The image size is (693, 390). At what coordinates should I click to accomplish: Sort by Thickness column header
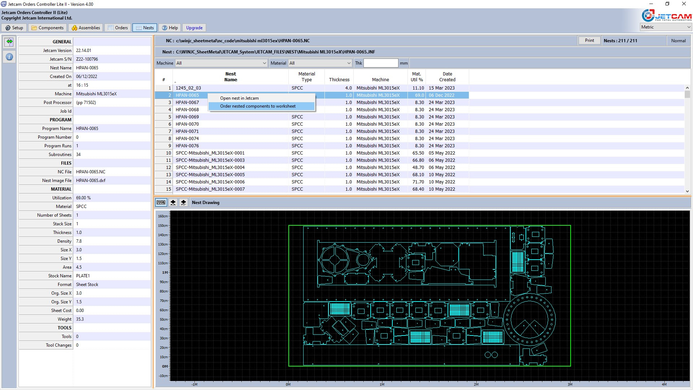coord(339,77)
